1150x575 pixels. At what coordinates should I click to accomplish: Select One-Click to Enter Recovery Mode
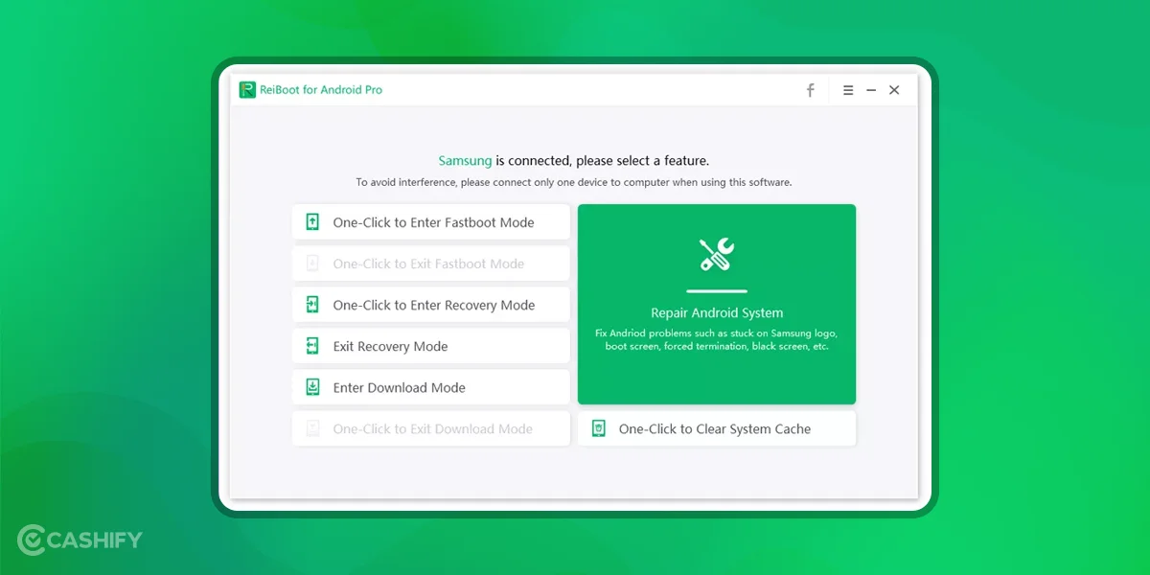pyautogui.click(x=430, y=304)
